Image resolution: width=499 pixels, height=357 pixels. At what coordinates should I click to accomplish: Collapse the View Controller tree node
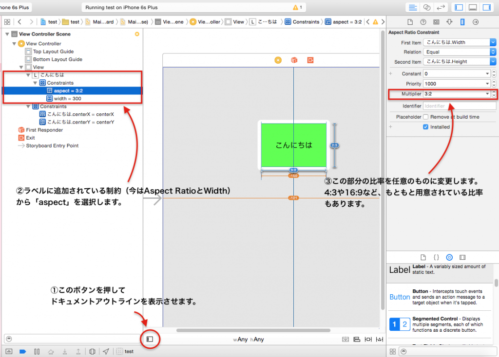[14, 44]
